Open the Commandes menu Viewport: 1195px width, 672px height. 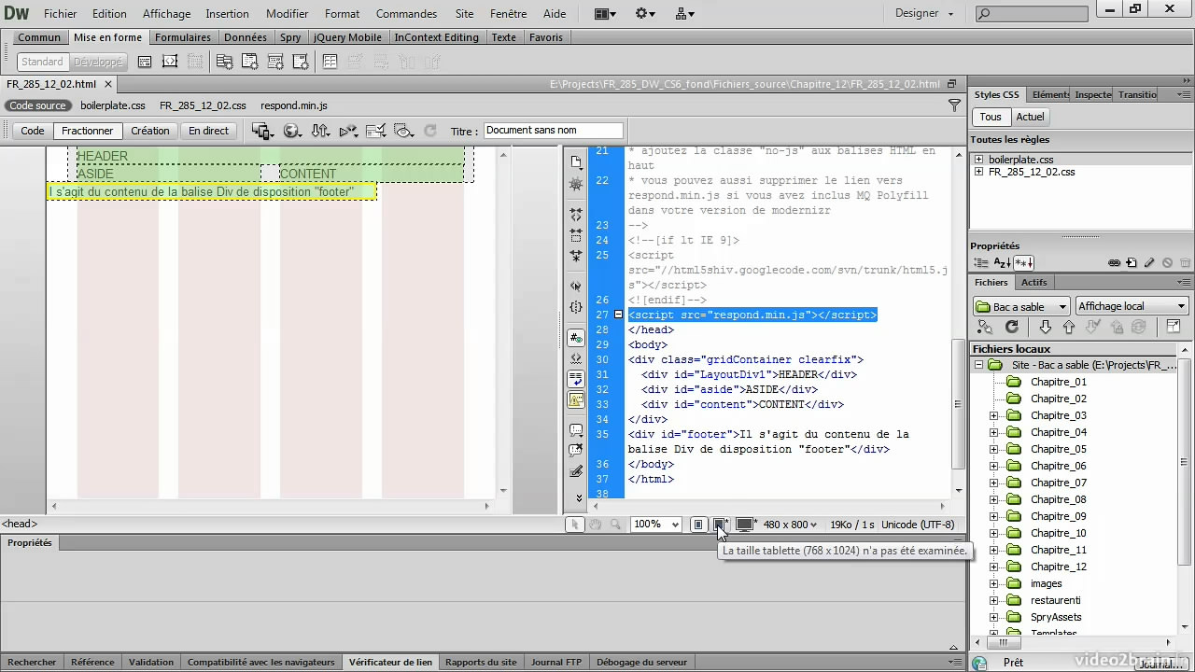406,14
